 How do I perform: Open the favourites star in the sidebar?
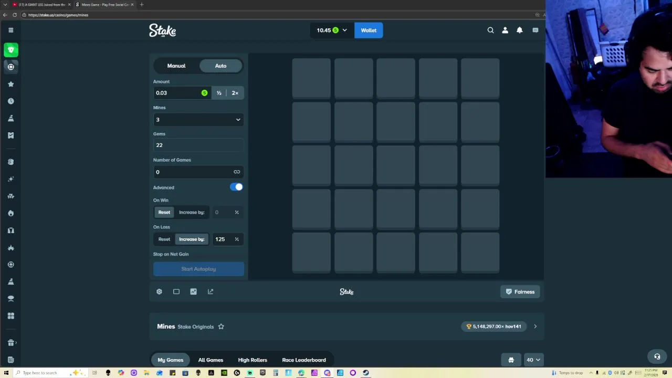coord(10,84)
